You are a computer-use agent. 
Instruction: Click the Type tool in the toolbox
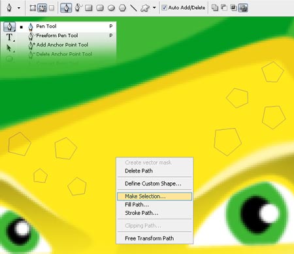pyautogui.click(x=9, y=37)
